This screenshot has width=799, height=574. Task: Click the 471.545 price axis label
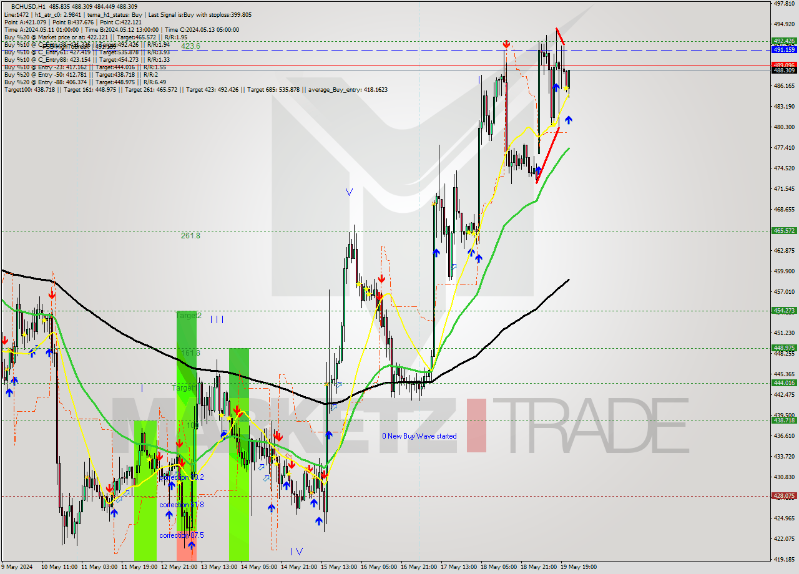[x=783, y=188]
